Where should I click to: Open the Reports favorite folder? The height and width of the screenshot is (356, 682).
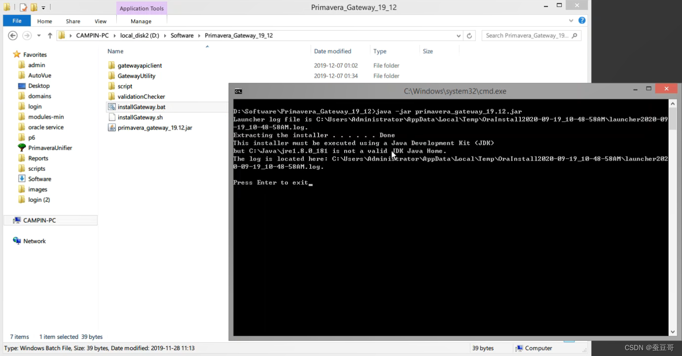(x=38, y=158)
